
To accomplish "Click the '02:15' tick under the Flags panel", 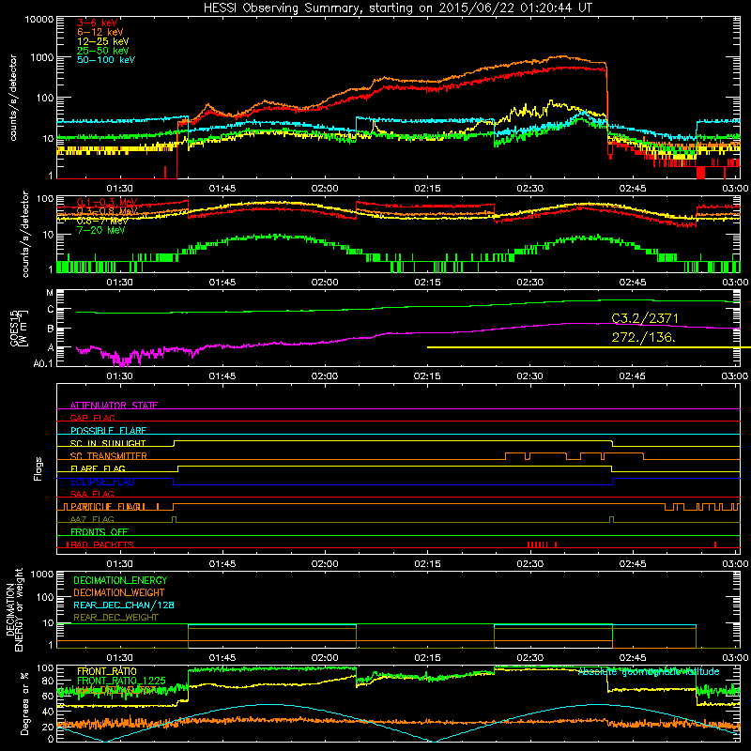I will click(427, 564).
